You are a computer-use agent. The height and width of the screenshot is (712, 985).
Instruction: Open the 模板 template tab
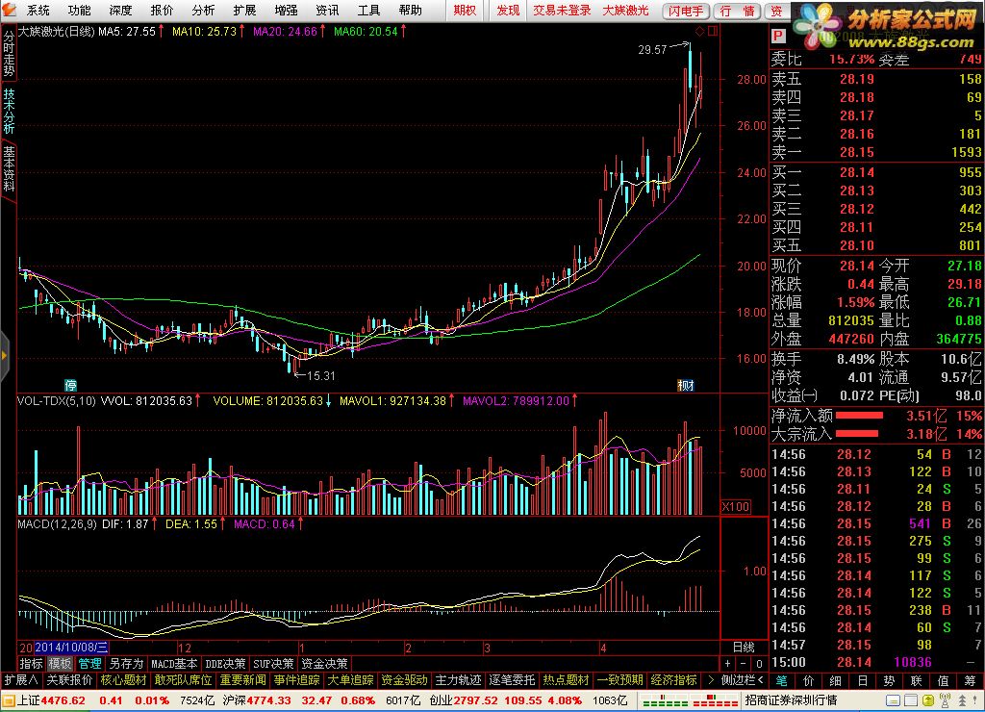tap(61, 664)
